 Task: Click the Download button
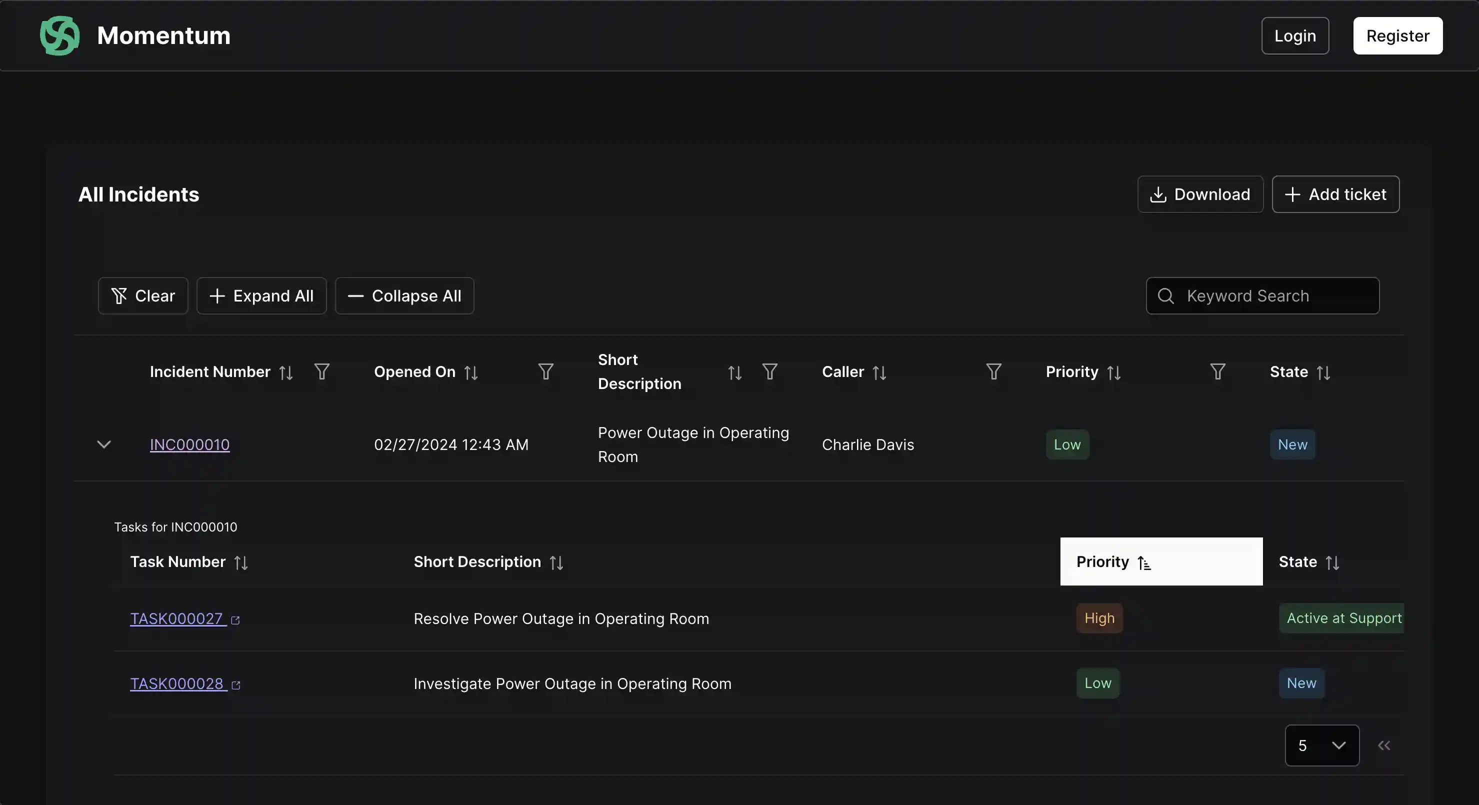coord(1200,194)
